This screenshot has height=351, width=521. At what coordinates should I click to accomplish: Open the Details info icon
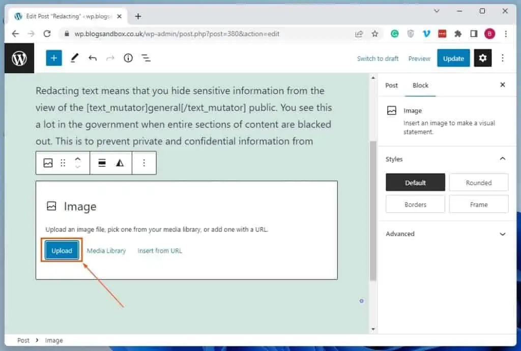(128, 57)
